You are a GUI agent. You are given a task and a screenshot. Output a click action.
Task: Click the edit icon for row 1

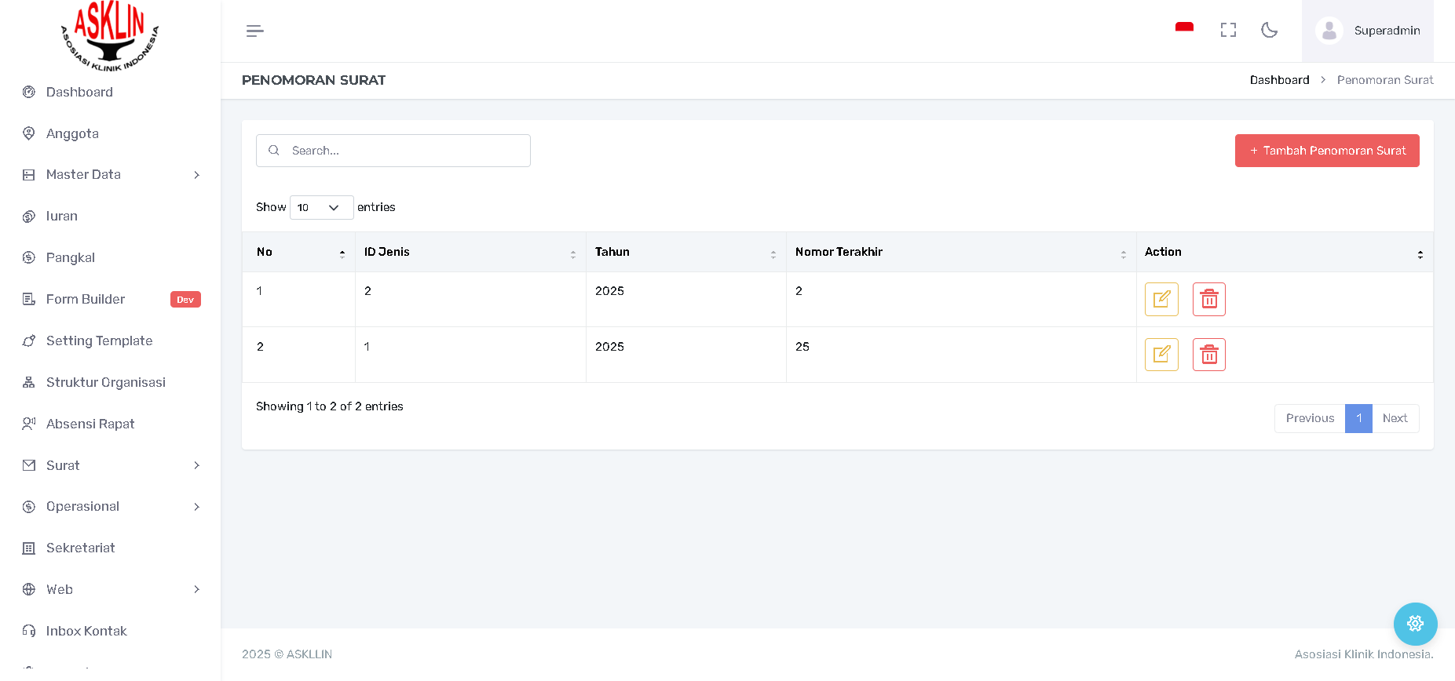coord(1161,299)
